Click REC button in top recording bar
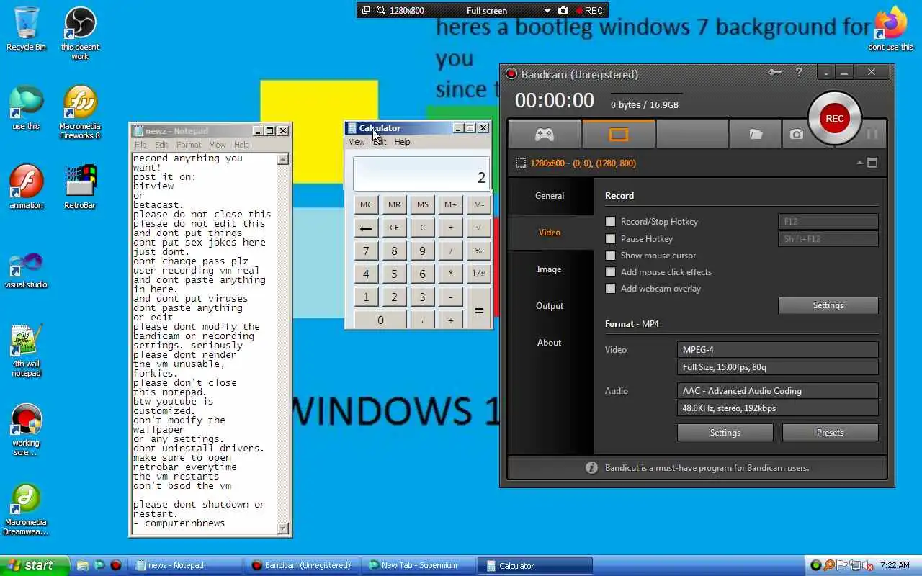922x576 pixels. click(589, 10)
